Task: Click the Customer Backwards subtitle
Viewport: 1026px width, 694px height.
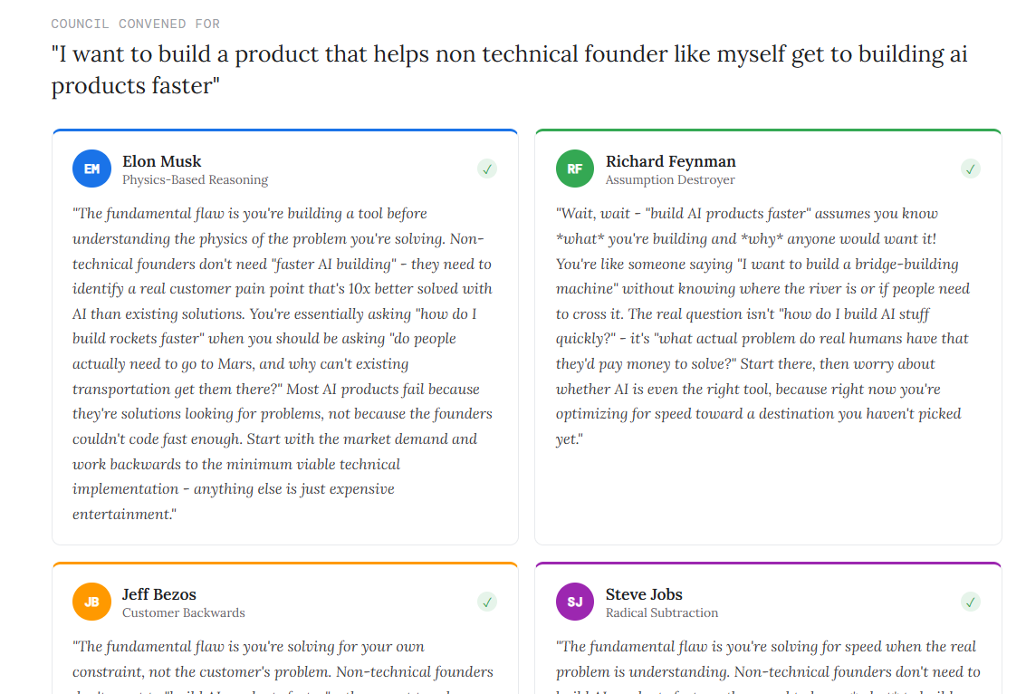Action: coord(184,612)
